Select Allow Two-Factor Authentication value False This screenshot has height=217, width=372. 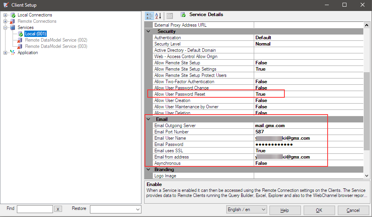[261, 82]
